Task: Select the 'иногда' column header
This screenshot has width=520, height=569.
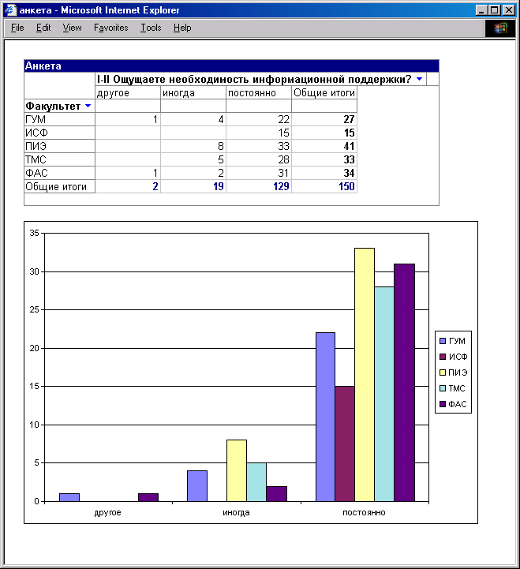Action: (193, 93)
